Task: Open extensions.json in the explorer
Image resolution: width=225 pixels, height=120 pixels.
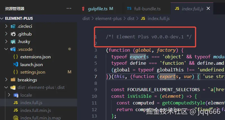Action: (x=35, y=57)
